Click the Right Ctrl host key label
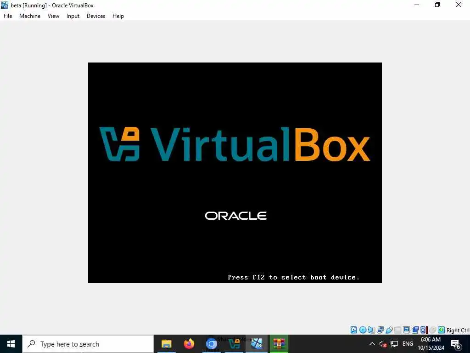 click(458, 330)
